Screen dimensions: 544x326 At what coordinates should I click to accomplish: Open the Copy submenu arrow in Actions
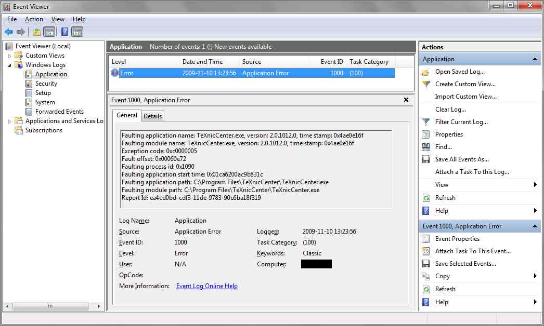click(535, 276)
